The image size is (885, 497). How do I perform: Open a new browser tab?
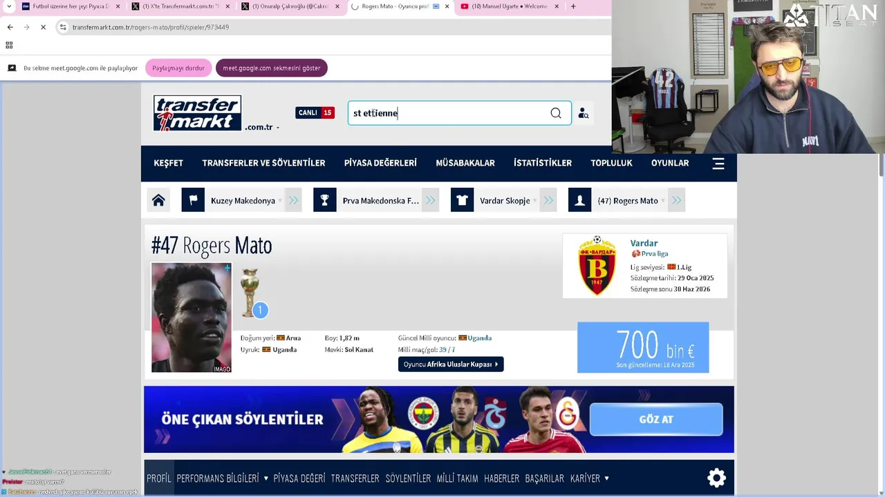coord(572,6)
